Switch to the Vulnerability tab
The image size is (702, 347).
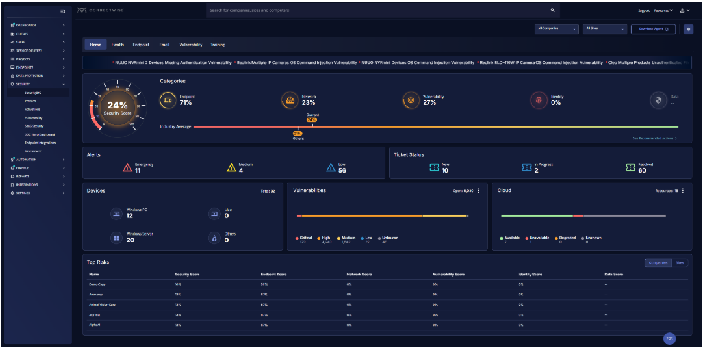(191, 45)
